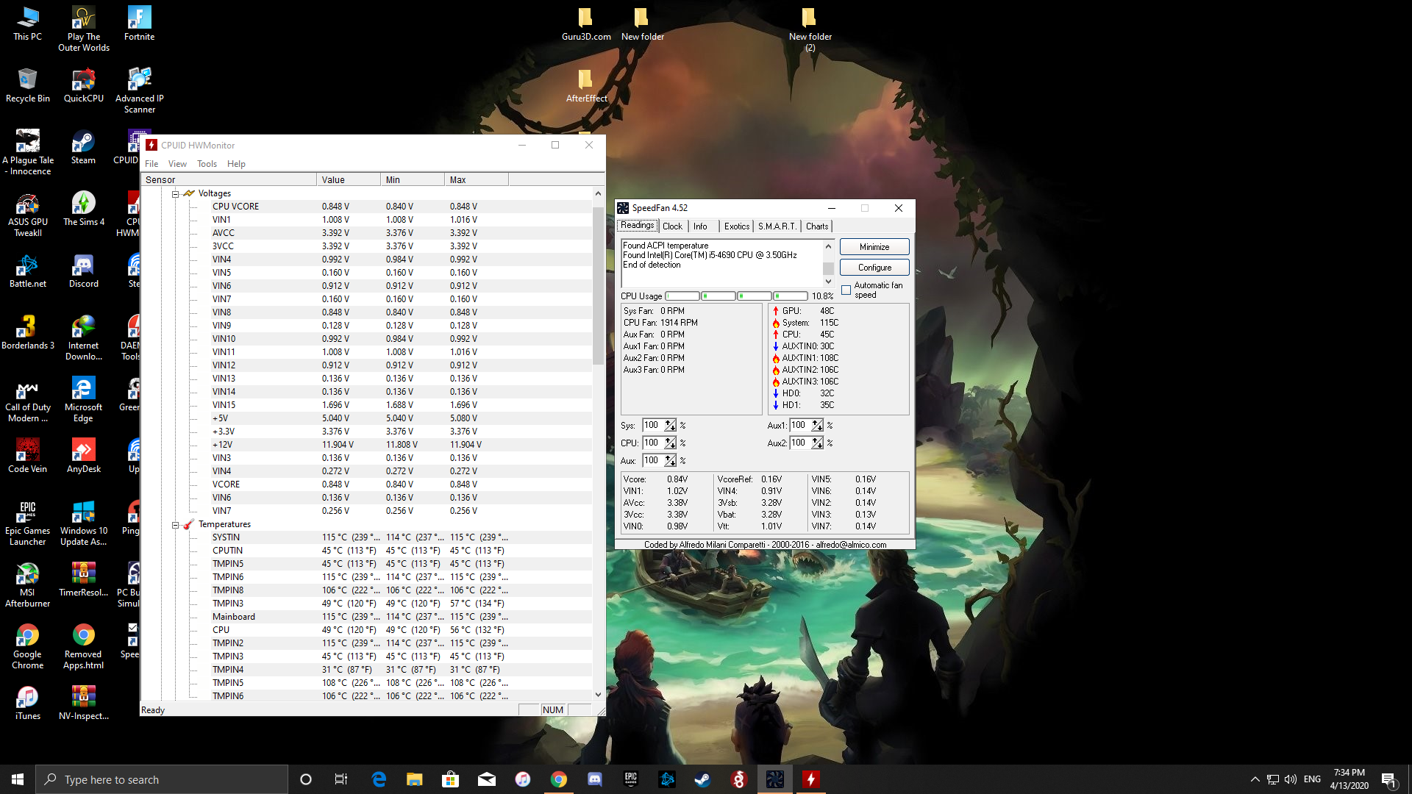
Task: Open Advanced IP Scanner shortcut
Action: pyautogui.click(x=139, y=90)
